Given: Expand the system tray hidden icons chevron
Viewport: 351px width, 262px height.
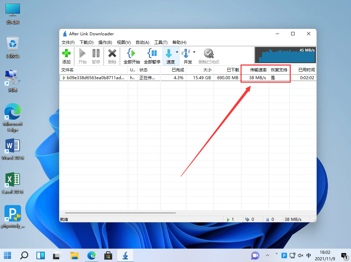Looking at the screenshot, I should coord(267,255).
